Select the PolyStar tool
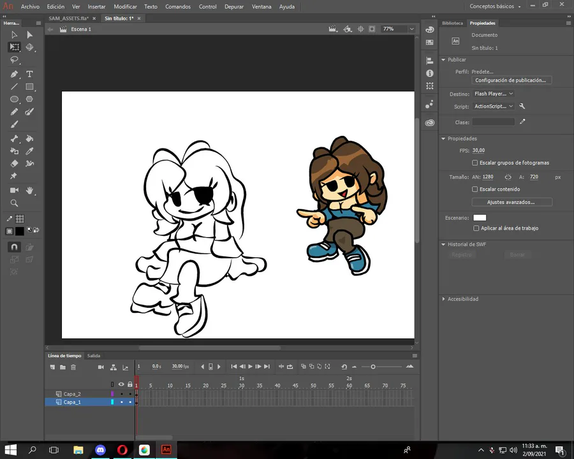 tap(29, 99)
